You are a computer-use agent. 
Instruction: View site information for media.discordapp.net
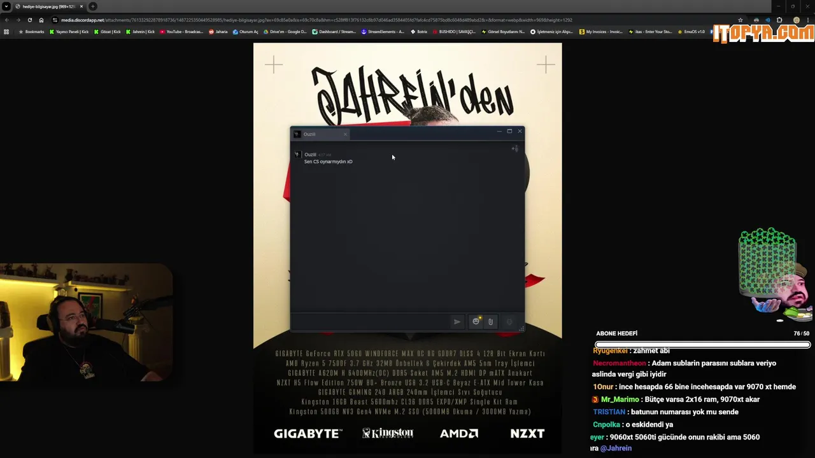coord(55,20)
